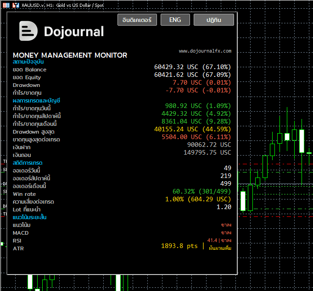This screenshot has height=291, width=313.
Task: Click the Lot ที่แนะนำ label
Action: [x=27, y=210]
